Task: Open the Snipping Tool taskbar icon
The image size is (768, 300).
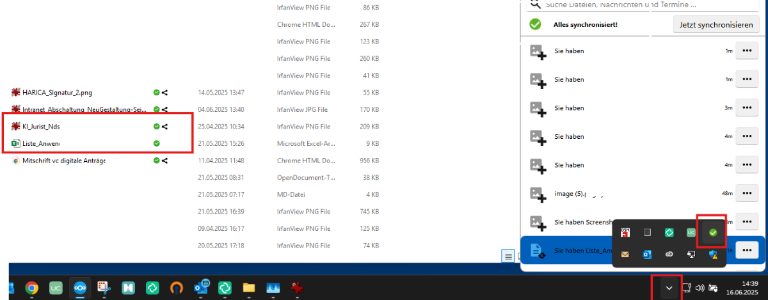Action: [104, 288]
